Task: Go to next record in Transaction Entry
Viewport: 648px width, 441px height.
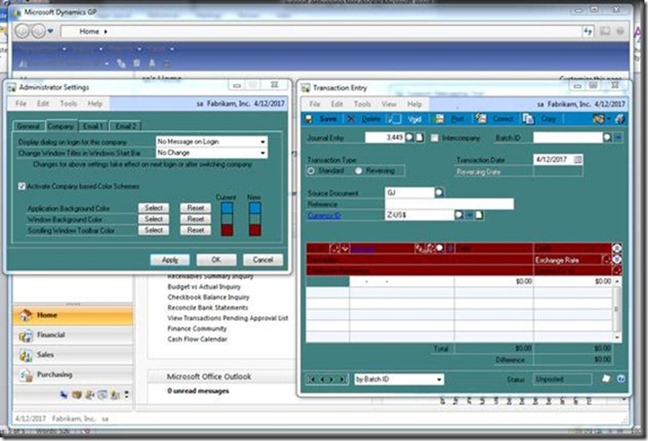Action: [333, 379]
